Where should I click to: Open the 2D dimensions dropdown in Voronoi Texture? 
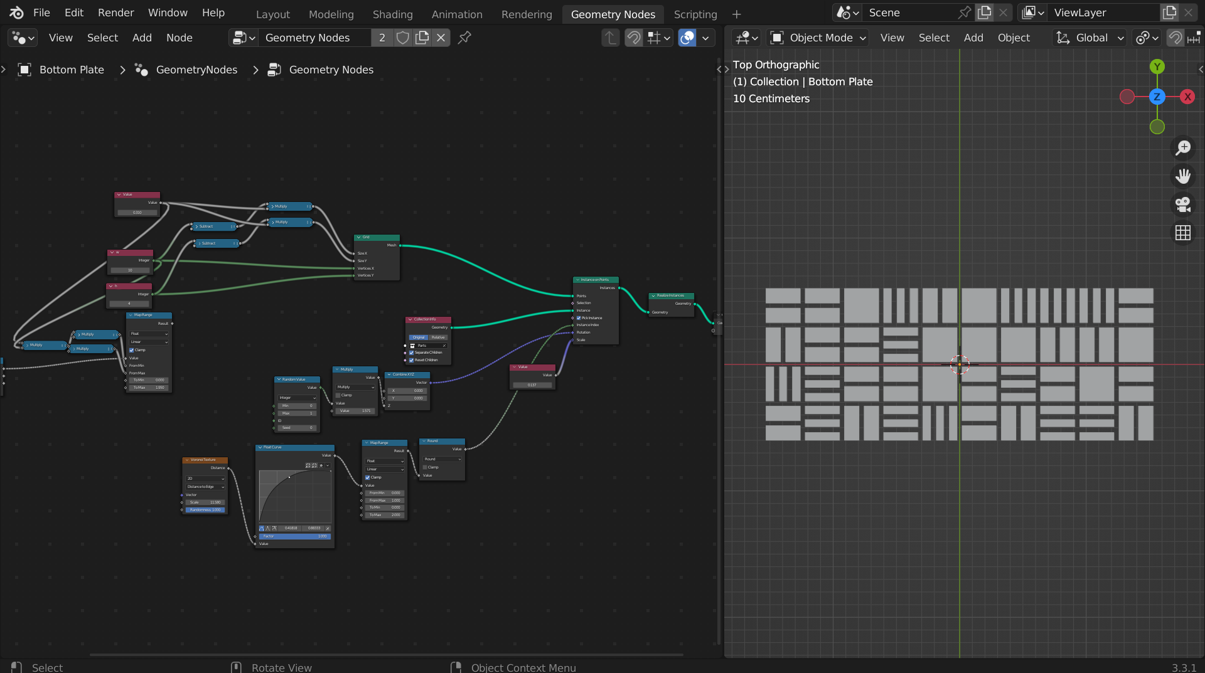point(206,479)
